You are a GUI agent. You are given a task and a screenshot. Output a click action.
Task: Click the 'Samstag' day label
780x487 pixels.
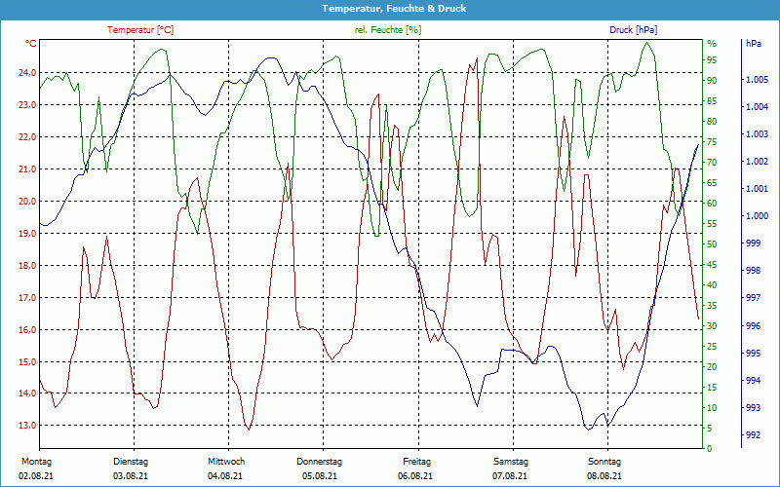point(510,462)
